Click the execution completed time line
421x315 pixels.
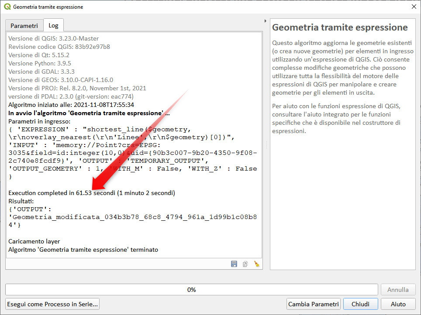pyautogui.click(x=92, y=193)
